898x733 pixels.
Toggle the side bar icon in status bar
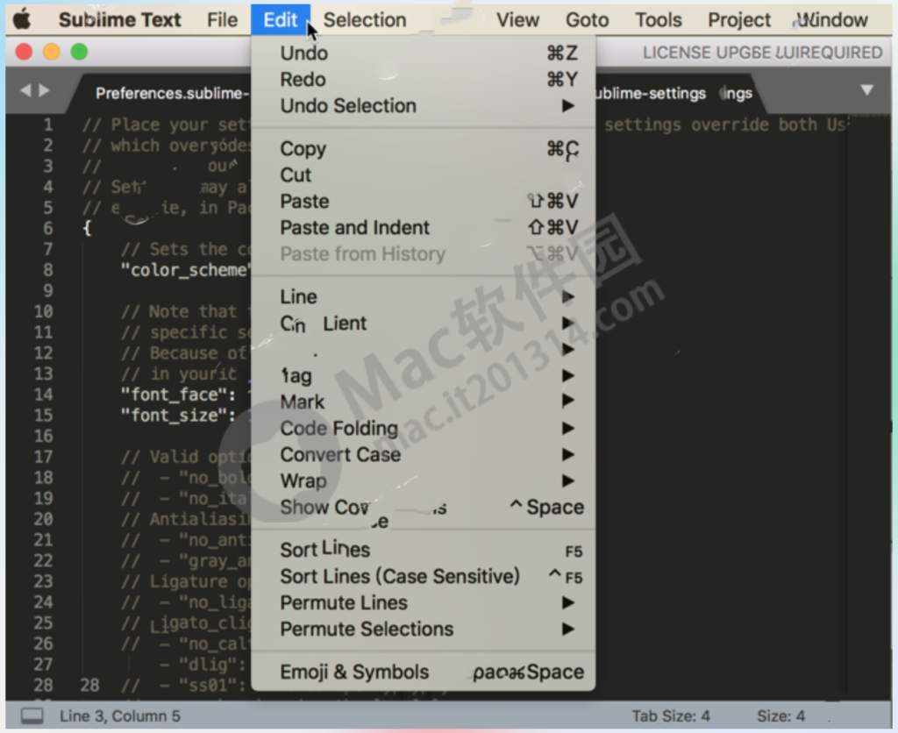pyautogui.click(x=32, y=715)
